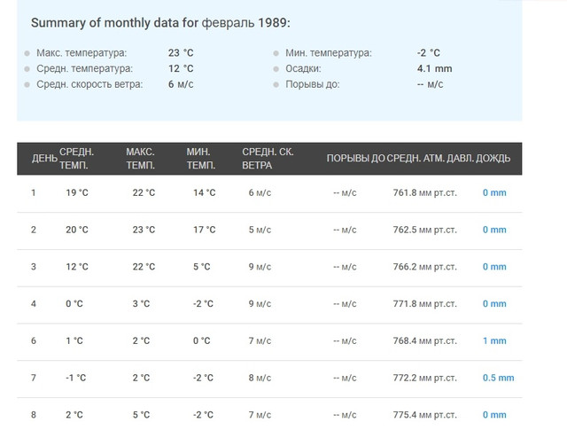This screenshot has width=567, height=430.
Task: Click the day number 1 cell
Action: click(34, 192)
